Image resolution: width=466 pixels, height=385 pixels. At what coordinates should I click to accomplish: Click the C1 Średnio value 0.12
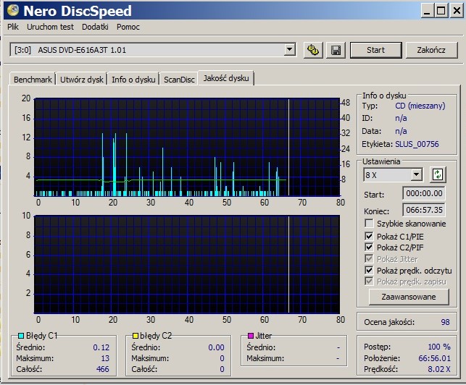pyautogui.click(x=101, y=347)
